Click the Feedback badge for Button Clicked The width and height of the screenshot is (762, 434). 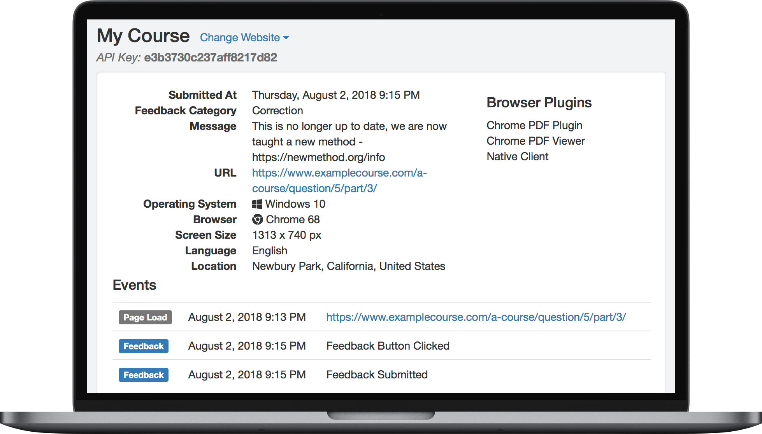(x=143, y=346)
